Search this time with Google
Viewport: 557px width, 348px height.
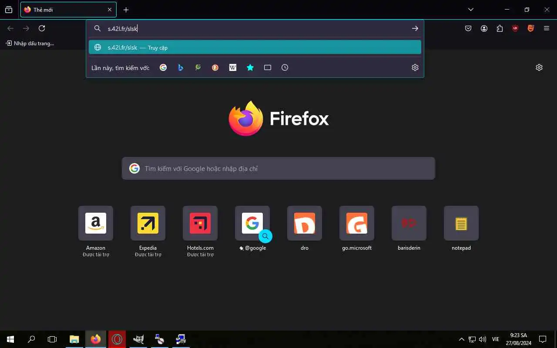click(x=163, y=67)
